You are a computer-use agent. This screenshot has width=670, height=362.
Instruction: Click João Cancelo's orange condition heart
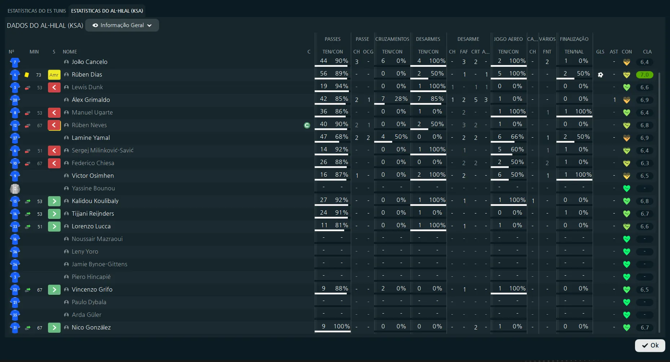pyautogui.click(x=627, y=62)
